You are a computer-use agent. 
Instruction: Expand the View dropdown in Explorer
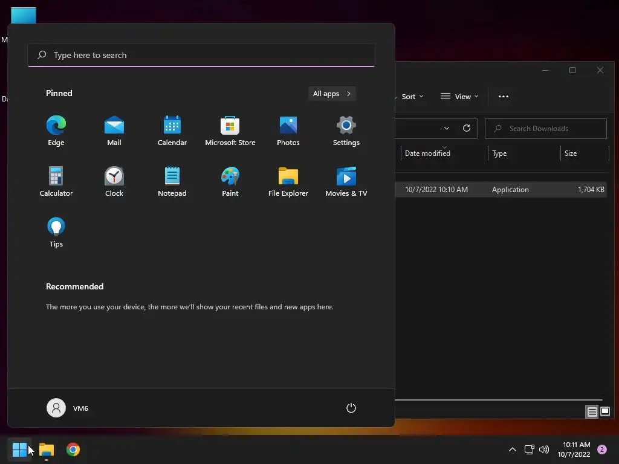point(459,96)
